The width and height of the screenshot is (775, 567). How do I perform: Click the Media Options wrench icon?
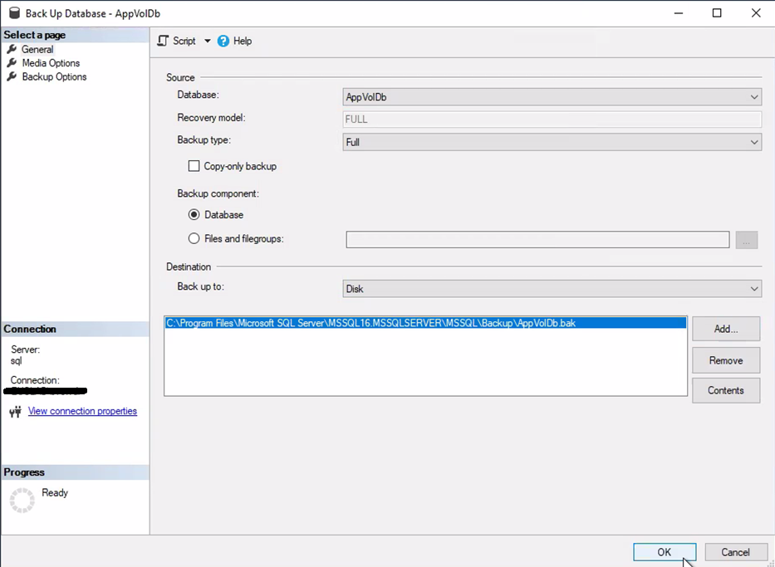click(12, 63)
